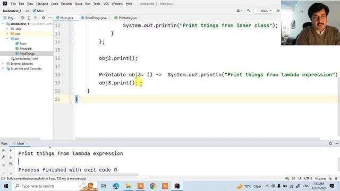The height and width of the screenshot is (191, 340).
Task: Click the wrench icon in Run panel
Action: 4,157
